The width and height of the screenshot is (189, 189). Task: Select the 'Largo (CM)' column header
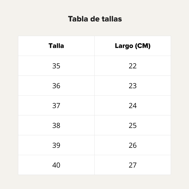click(x=133, y=46)
